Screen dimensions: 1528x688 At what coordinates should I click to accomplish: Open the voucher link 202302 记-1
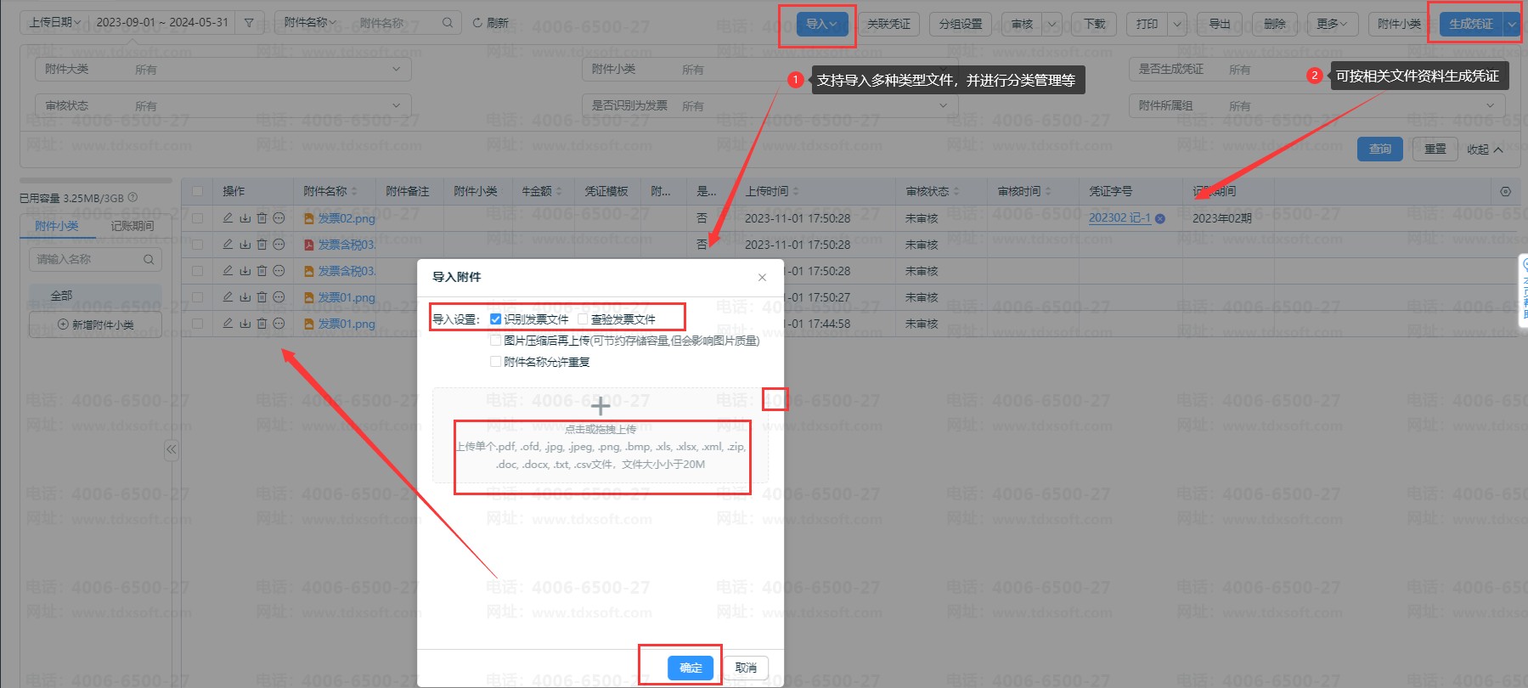coord(1119,218)
